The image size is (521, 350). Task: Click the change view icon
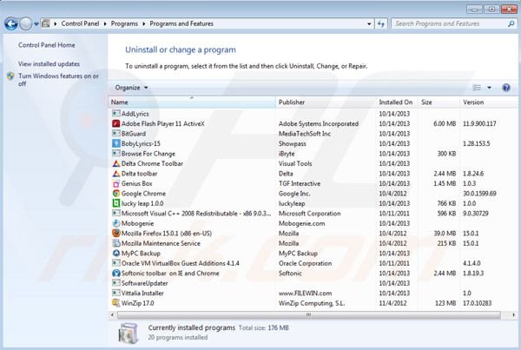[477, 88]
